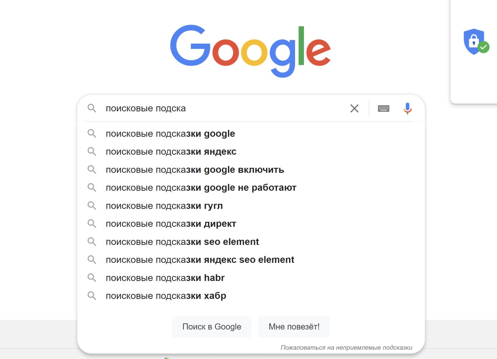Select suggestion 'поисковые подсказки google включить'
This screenshot has height=359, width=497.
click(x=195, y=170)
